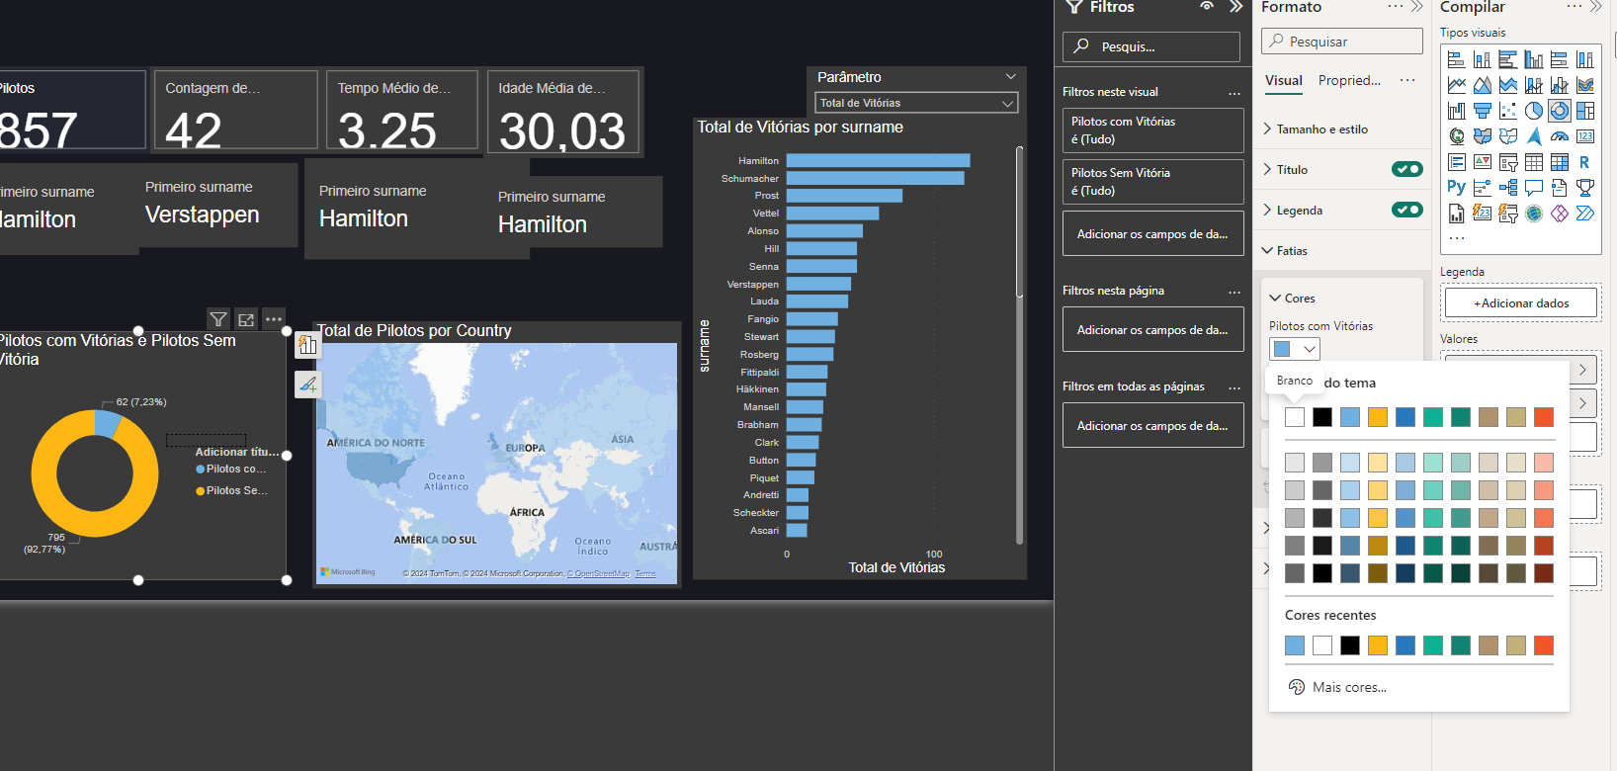
Task: Toggle Filtros pane visibility eye icon
Action: [x=1207, y=6]
